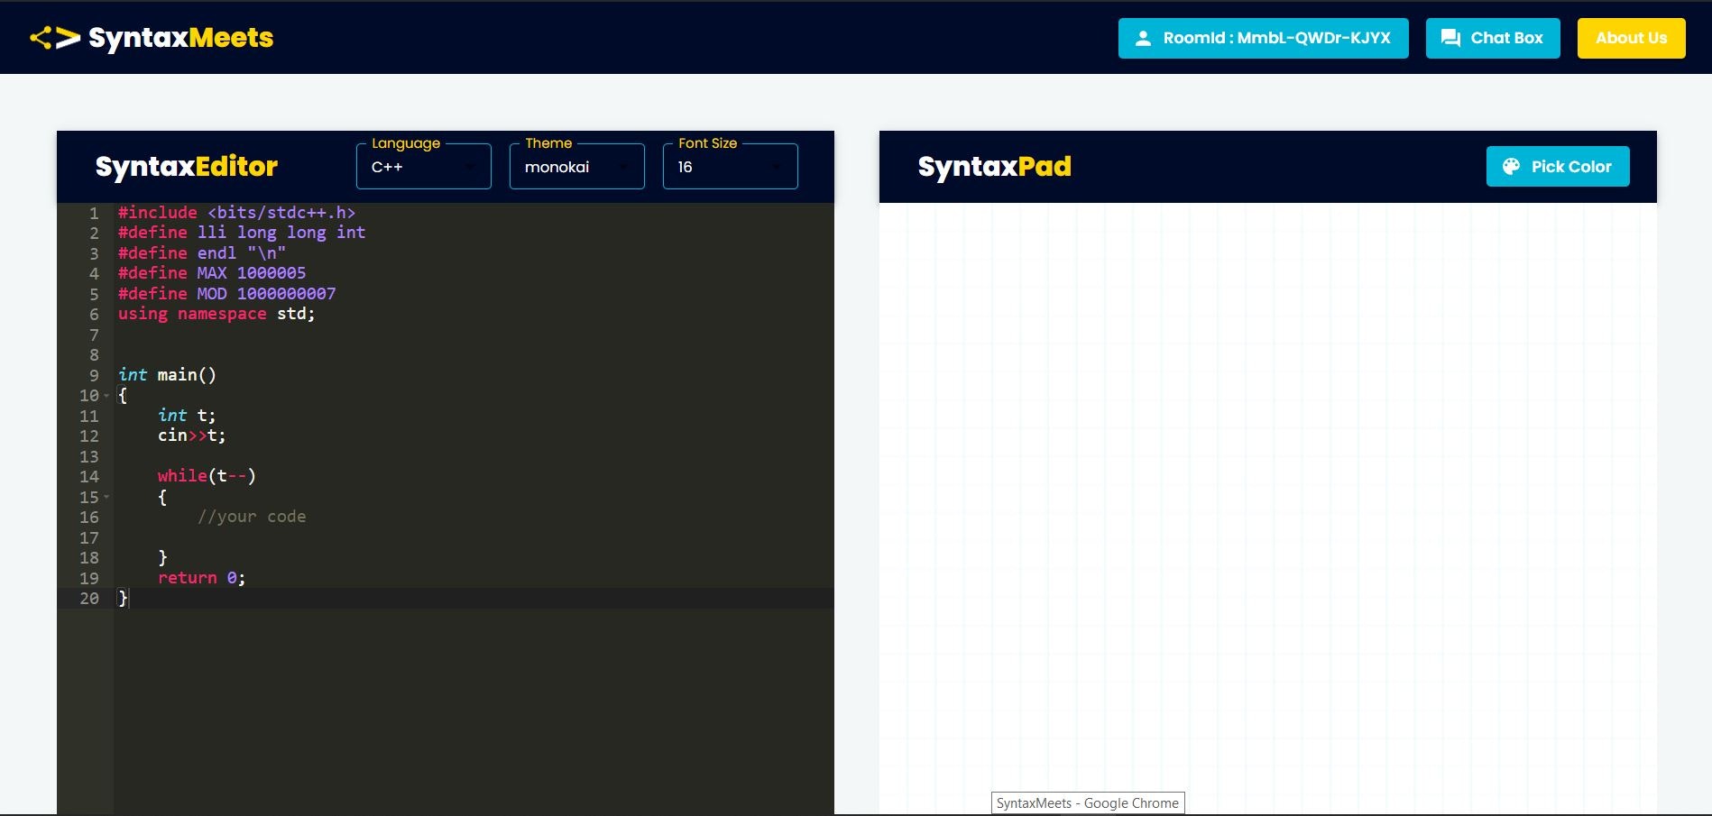
Task: Click the RoomId button to copy room id
Action: [x=1263, y=38]
